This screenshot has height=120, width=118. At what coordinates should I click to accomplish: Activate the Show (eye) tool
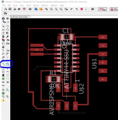click(x=8, y=19)
